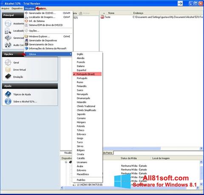
Task: Select Espanhol language
Action: [87, 70]
